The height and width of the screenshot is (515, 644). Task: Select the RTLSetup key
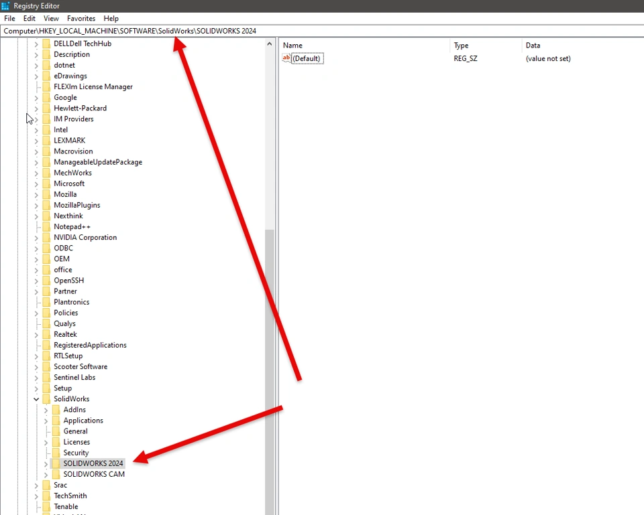point(68,356)
